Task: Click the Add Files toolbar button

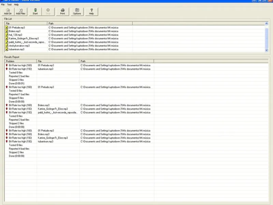Action: tap(21, 12)
